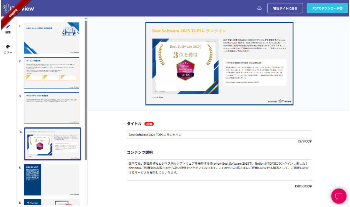The image size is (350, 207).
Task: Click the タイトル field label
Action: click(x=134, y=124)
